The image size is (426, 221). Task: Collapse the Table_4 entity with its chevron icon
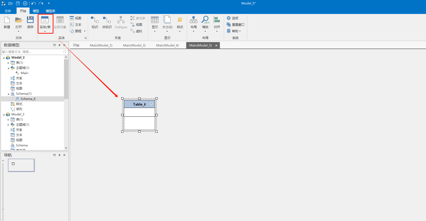click(x=151, y=104)
